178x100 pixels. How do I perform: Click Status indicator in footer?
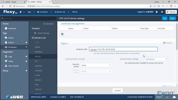(x=159, y=97)
